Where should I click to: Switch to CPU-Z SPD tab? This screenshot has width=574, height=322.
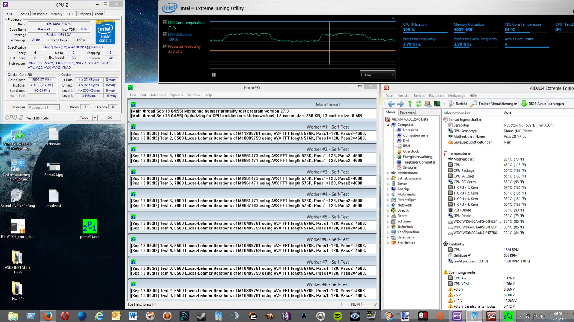[70, 14]
